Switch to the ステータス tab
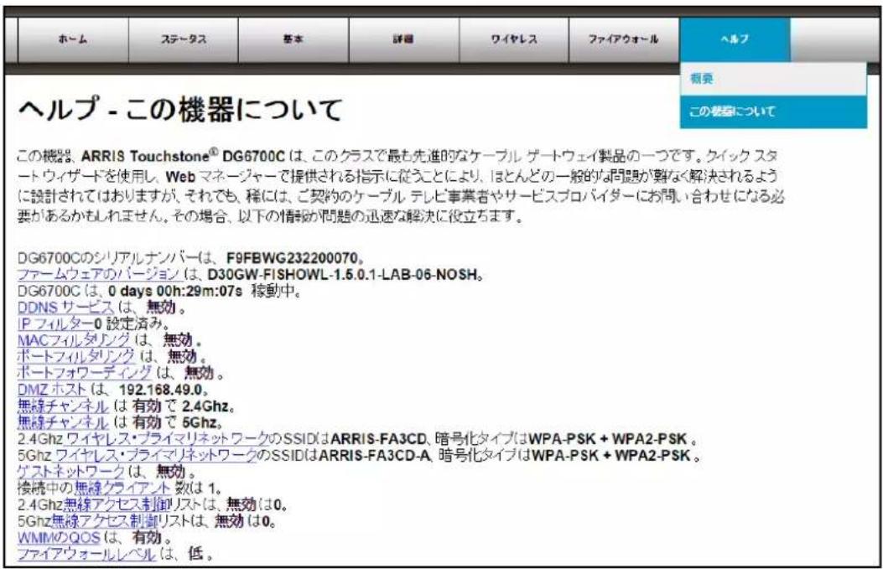883x569 pixels. (184, 39)
